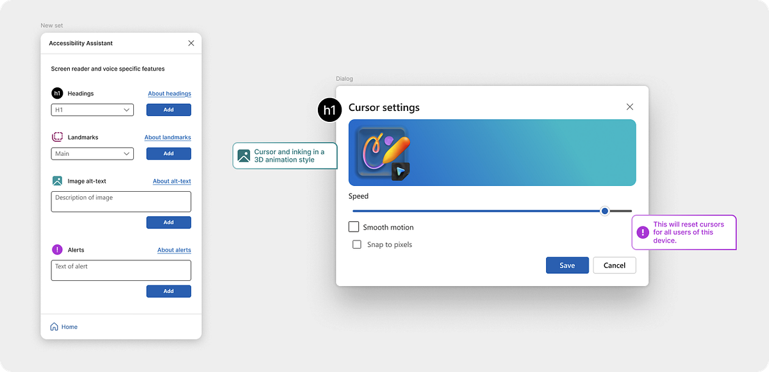Click the purple Alerts exclamation icon
Viewport: 769px width, 372px height.
pos(57,249)
